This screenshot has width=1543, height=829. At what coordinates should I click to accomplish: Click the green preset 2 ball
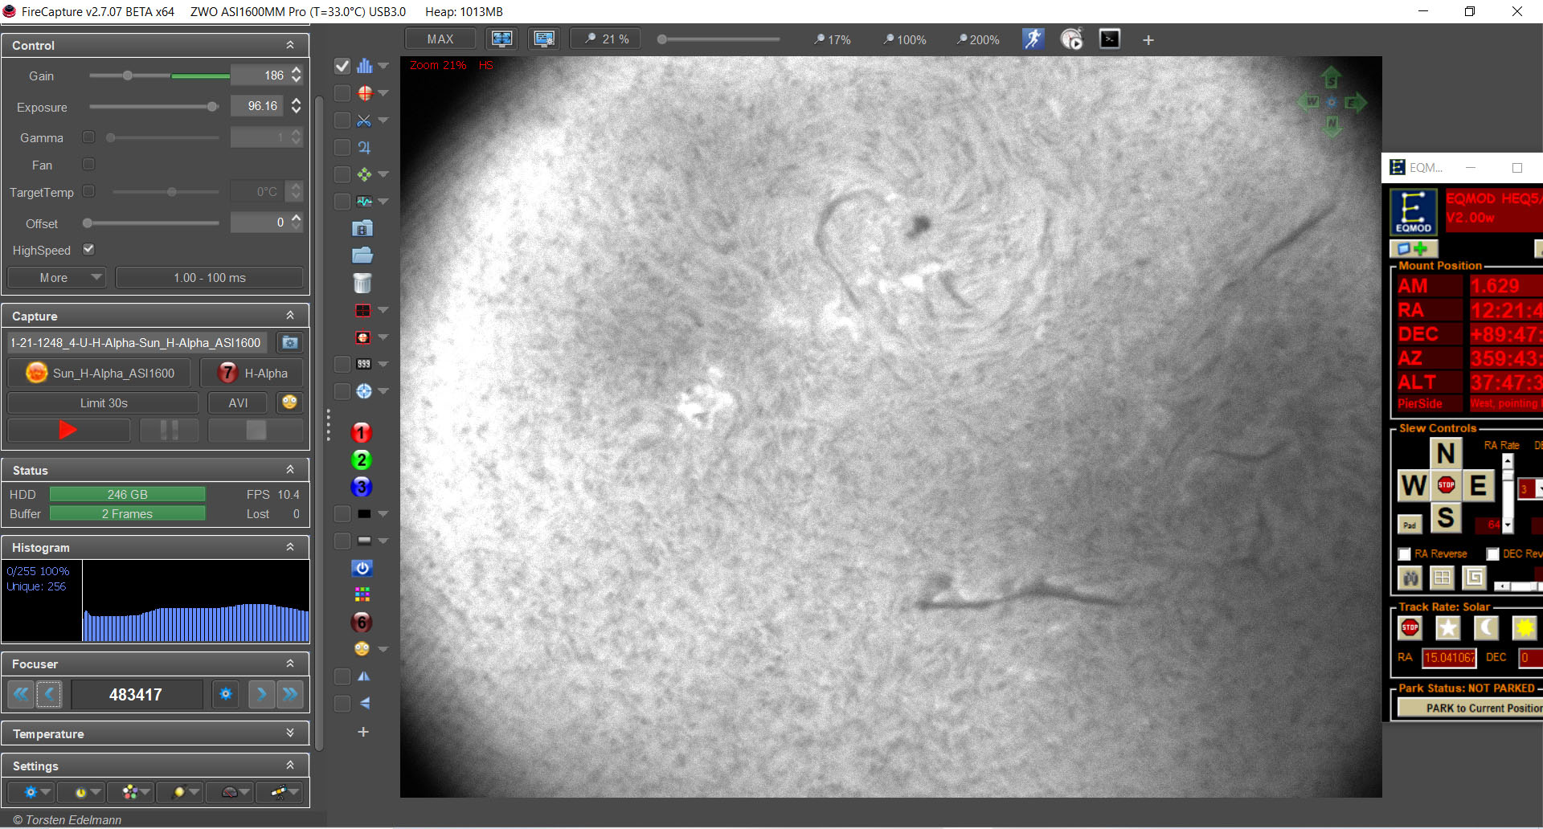pyautogui.click(x=361, y=460)
